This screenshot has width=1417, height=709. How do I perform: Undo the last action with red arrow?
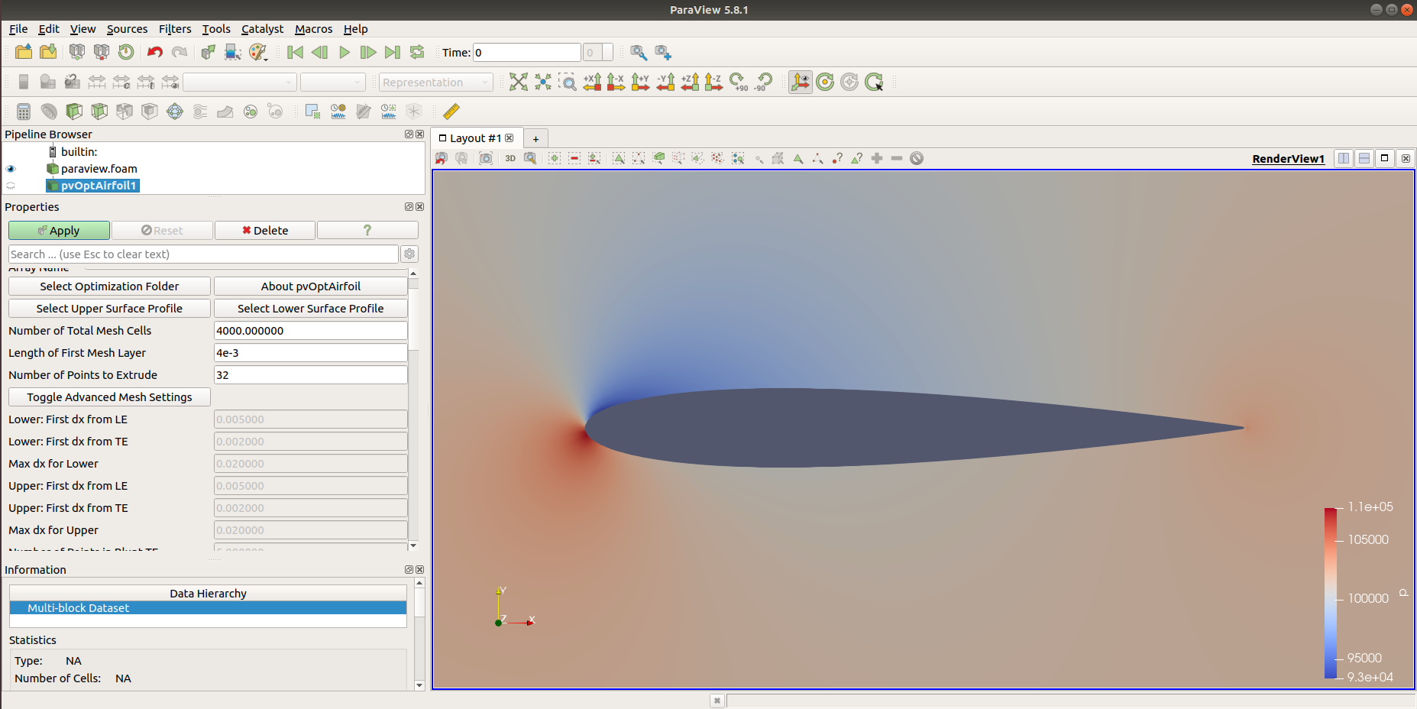point(155,52)
